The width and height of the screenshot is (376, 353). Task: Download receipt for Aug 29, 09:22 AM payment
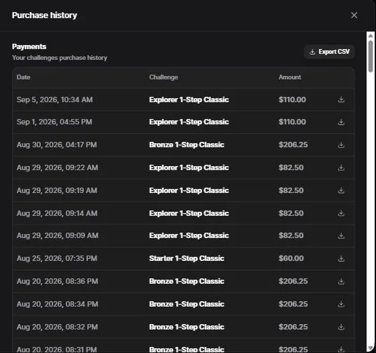[341, 167]
